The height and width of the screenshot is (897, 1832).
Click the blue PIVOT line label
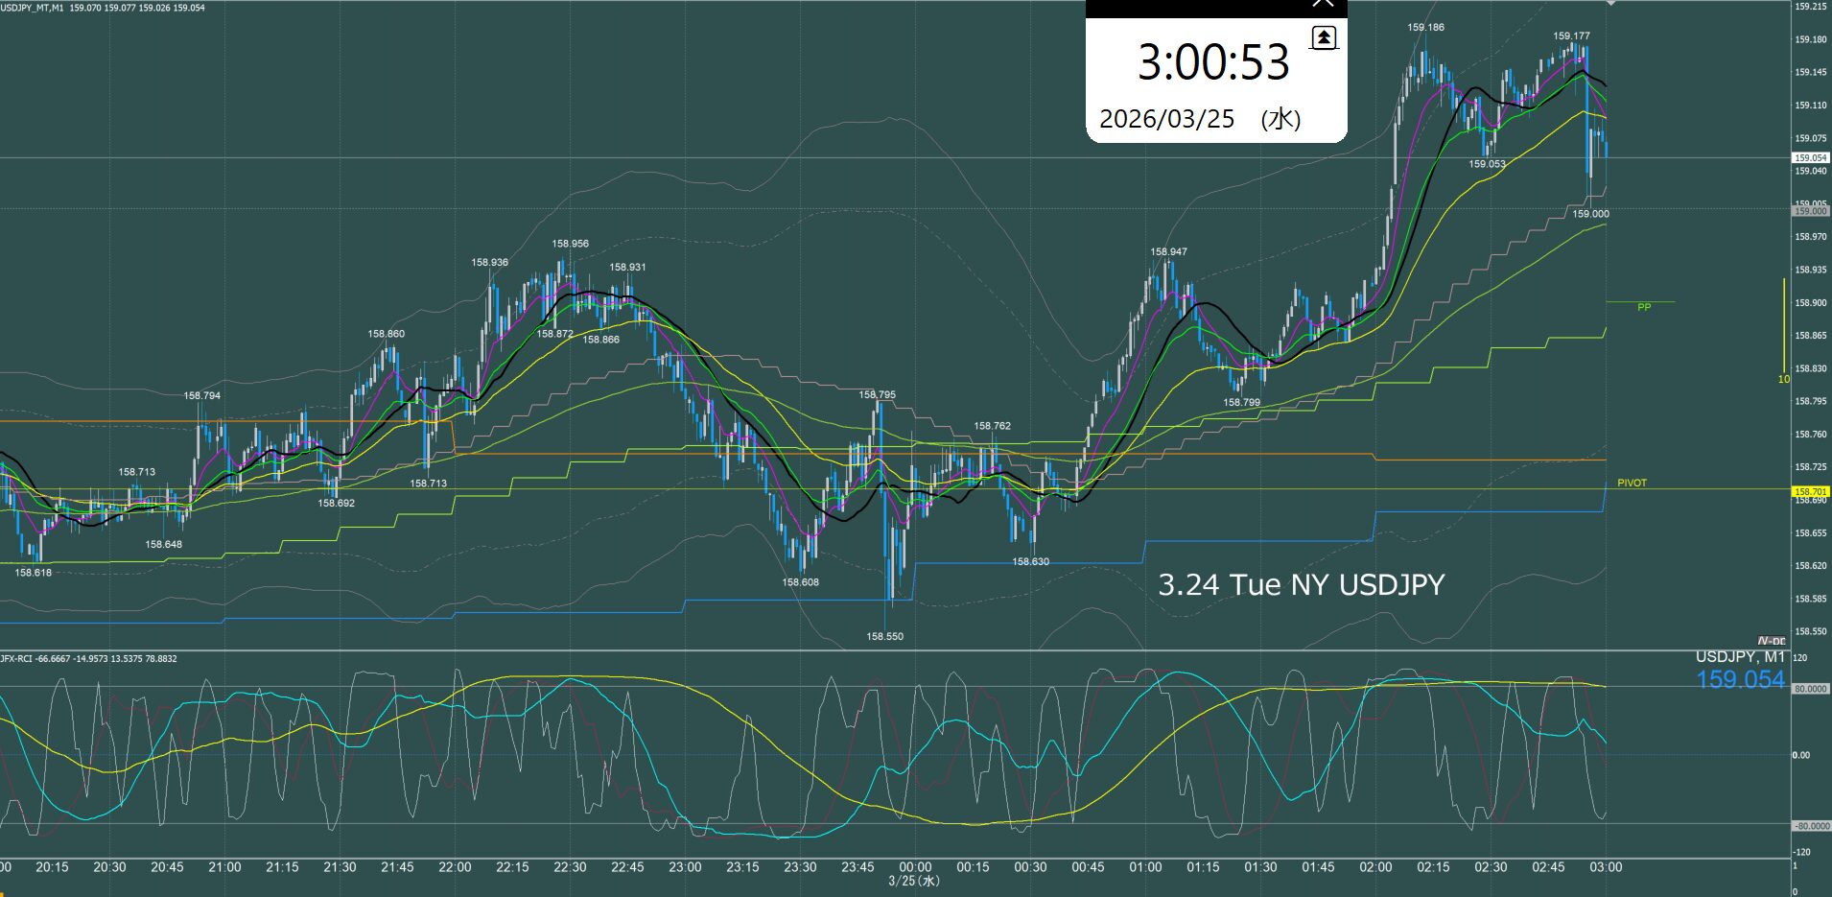click(1632, 484)
